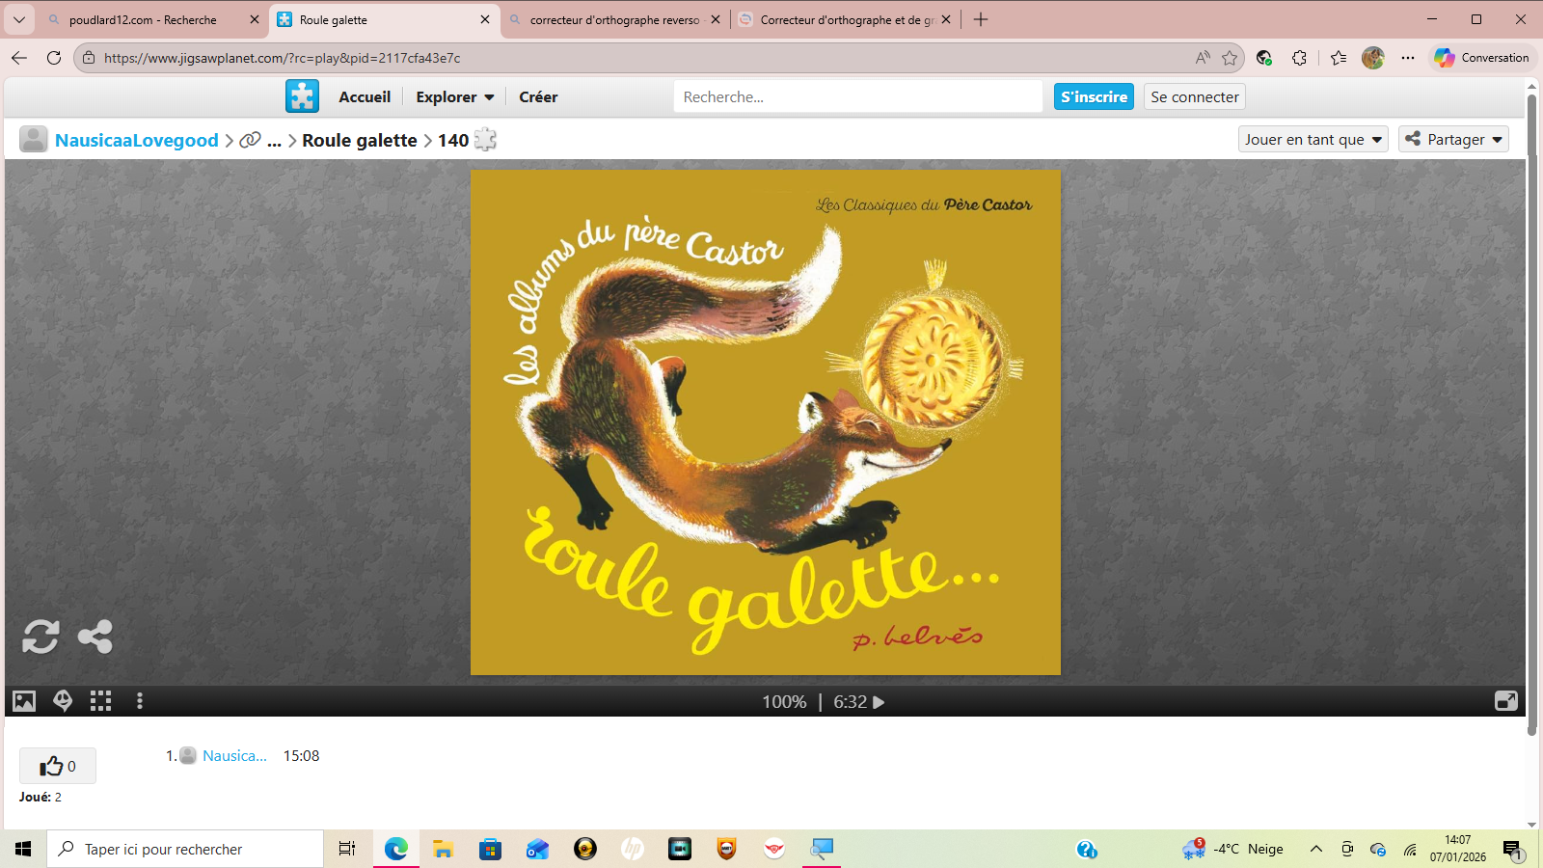Open Microsoft Store from the taskbar
The height and width of the screenshot is (868, 1543).
click(x=490, y=849)
